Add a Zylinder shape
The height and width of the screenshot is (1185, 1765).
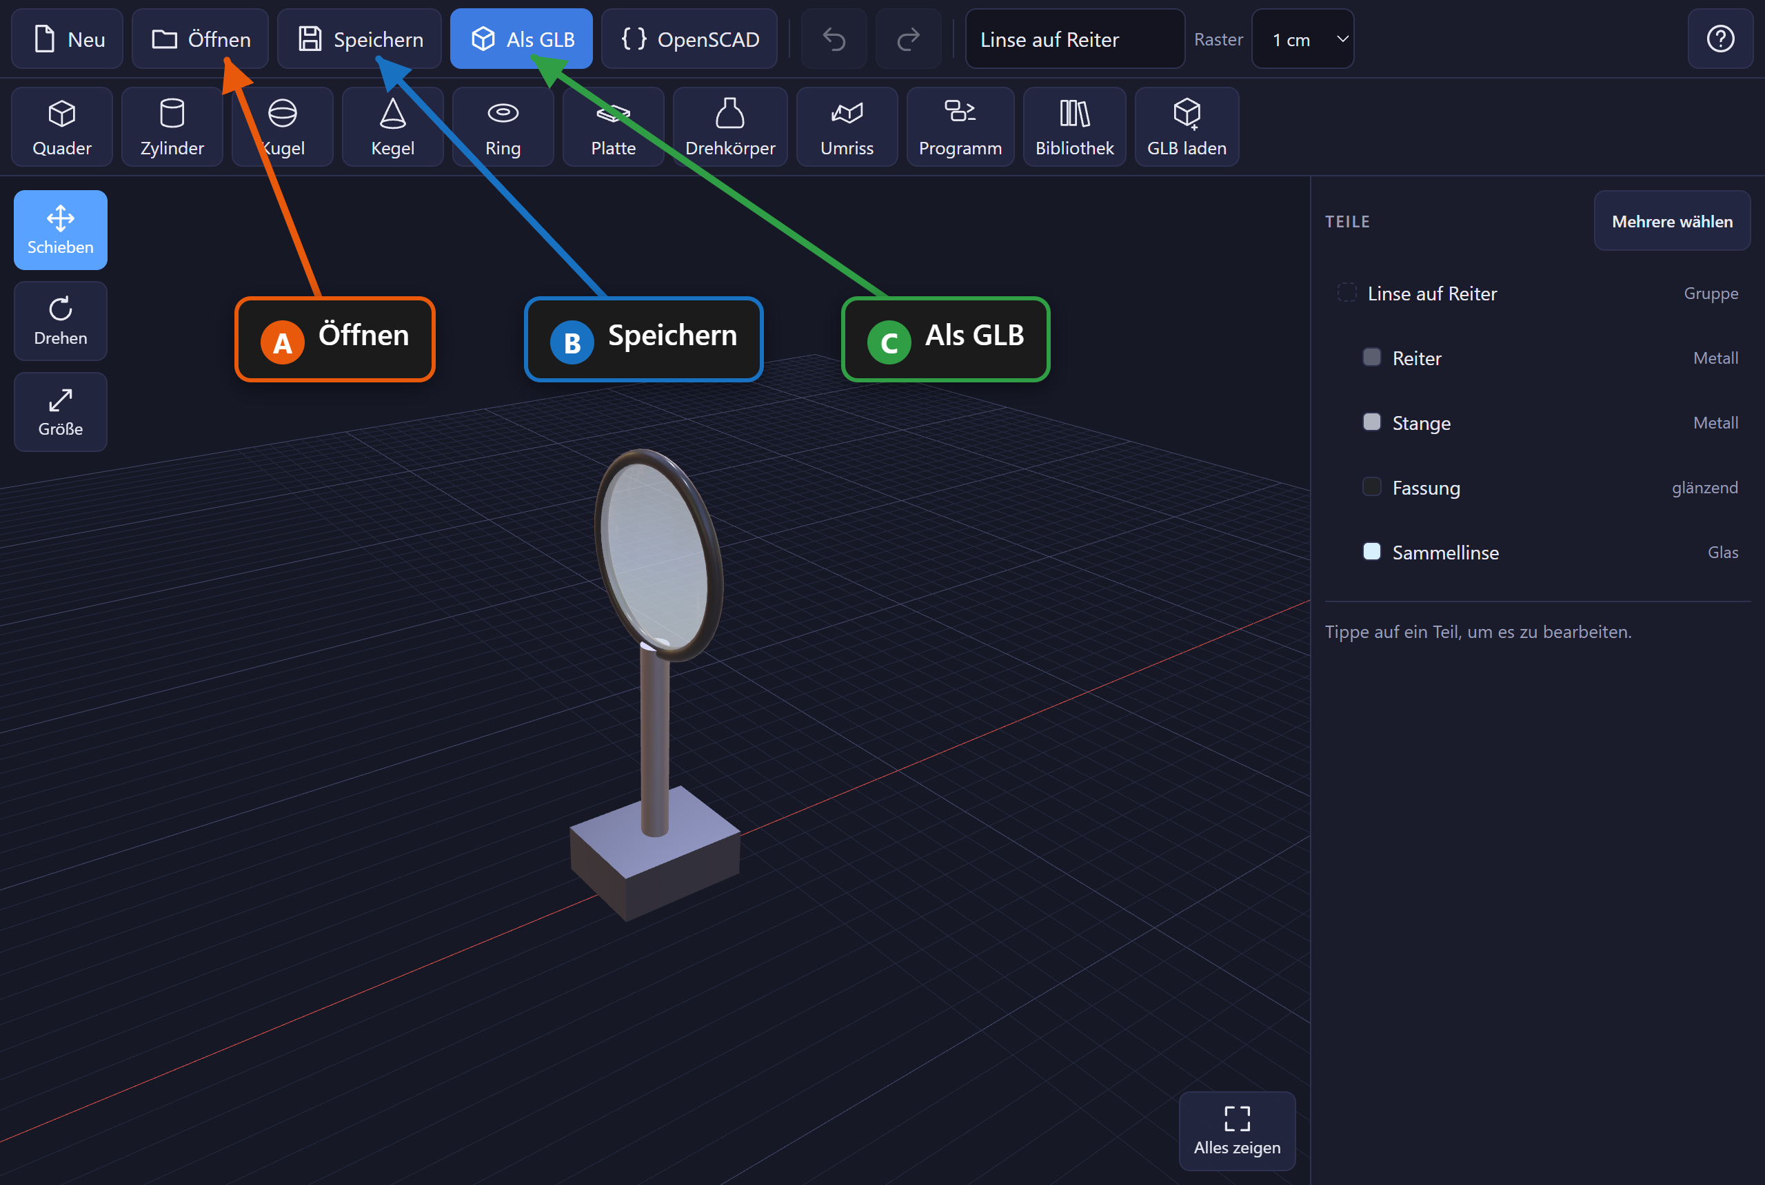tap(172, 127)
